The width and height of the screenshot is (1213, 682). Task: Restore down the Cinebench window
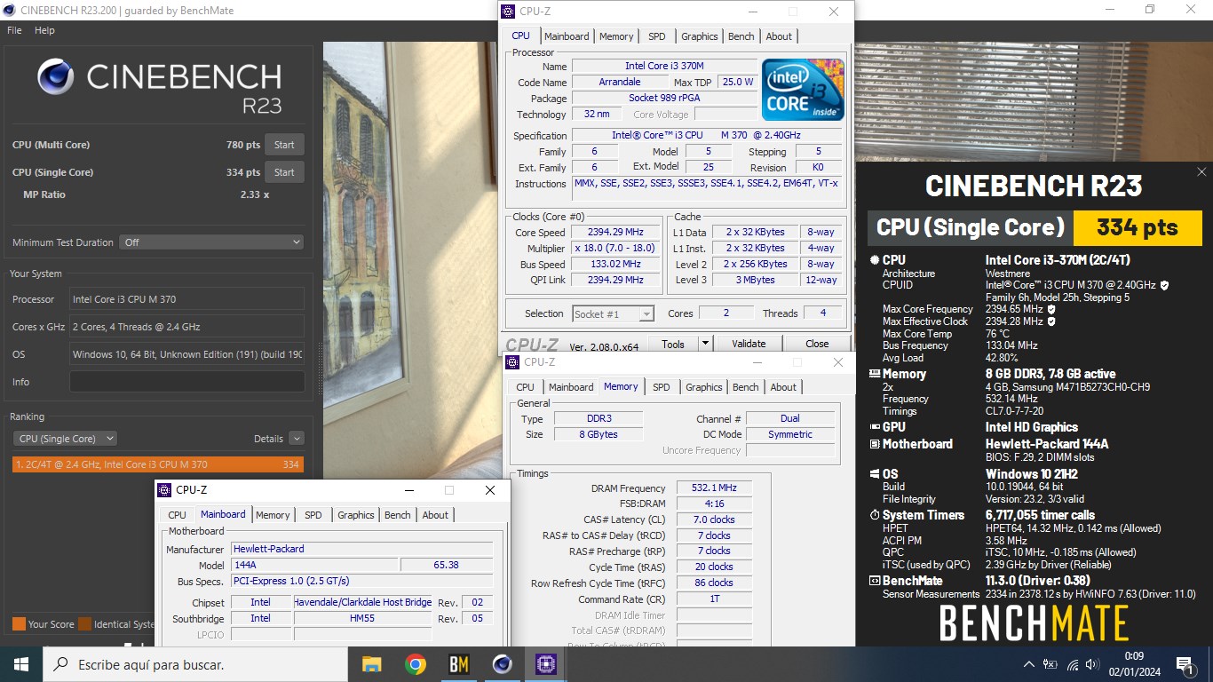click(x=1150, y=10)
